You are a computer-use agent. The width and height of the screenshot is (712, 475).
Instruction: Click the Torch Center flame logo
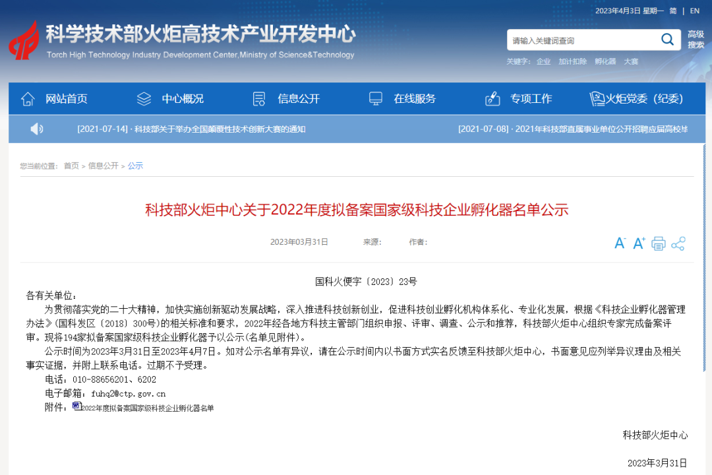(x=24, y=41)
